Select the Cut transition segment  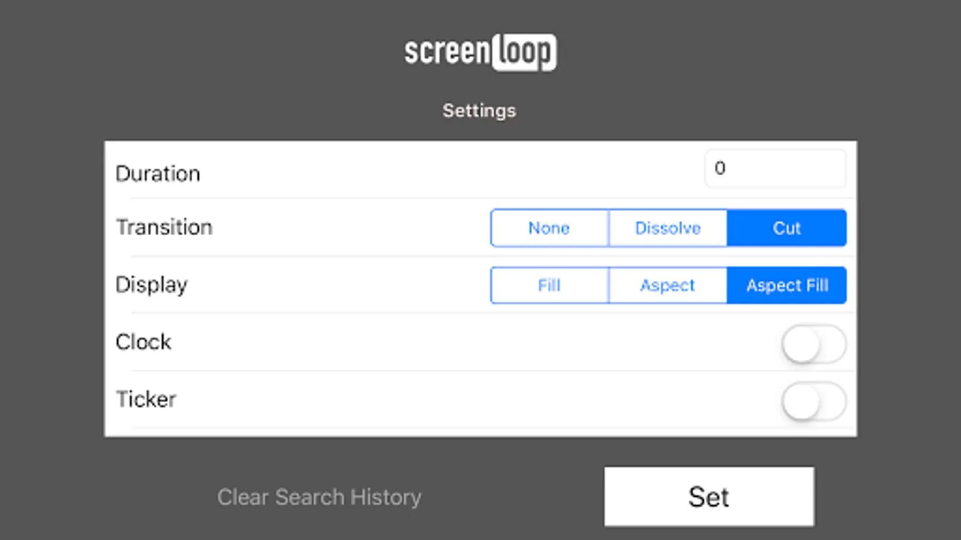pos(786,228)
